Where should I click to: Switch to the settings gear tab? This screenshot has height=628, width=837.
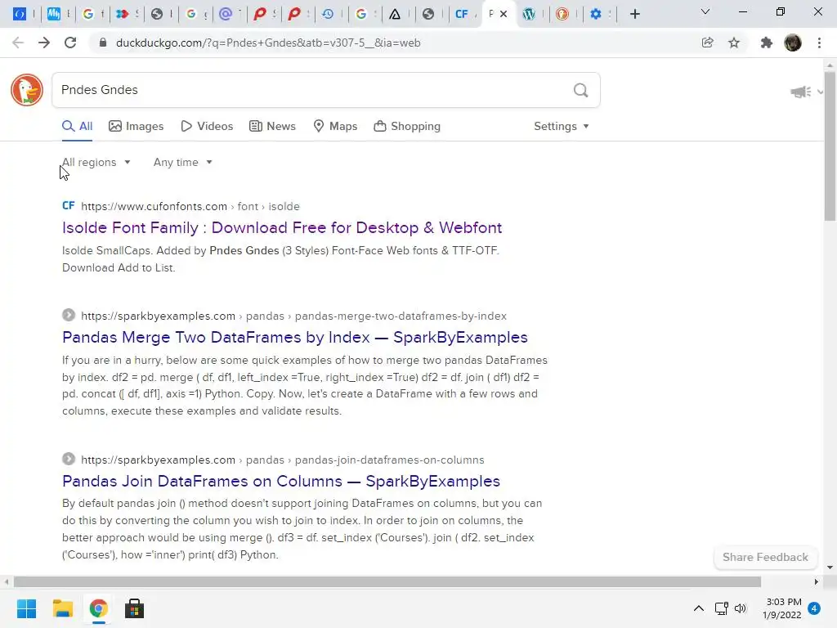point(596,14)
